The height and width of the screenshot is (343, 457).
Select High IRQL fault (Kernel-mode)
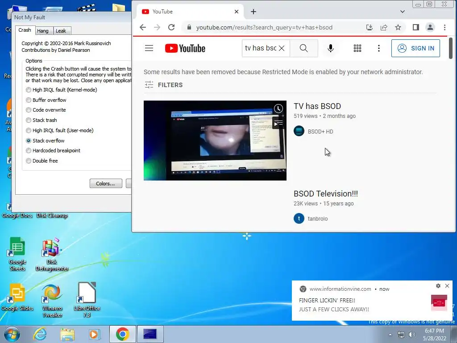[62, 90]
